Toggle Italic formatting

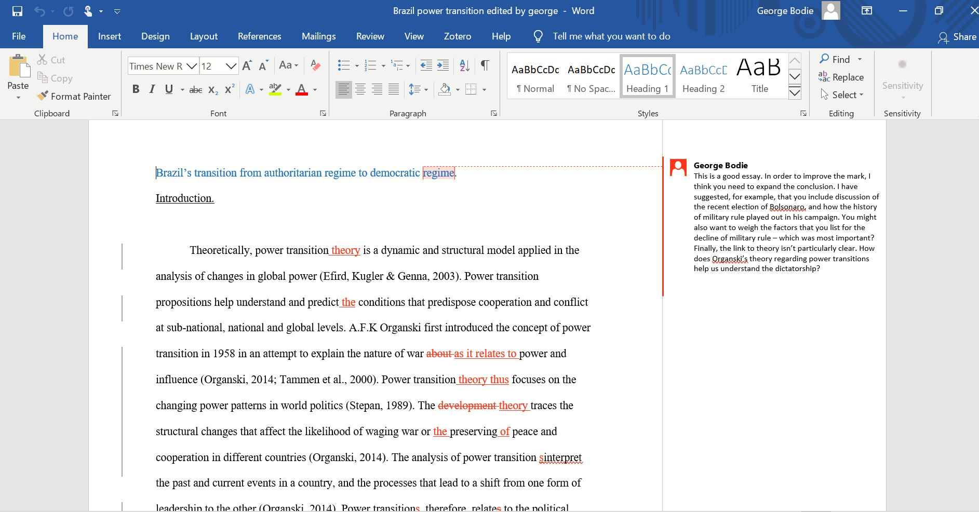pyautogui.click(x=152, y=89)
